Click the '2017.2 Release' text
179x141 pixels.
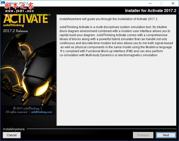[x=15, y=31]
